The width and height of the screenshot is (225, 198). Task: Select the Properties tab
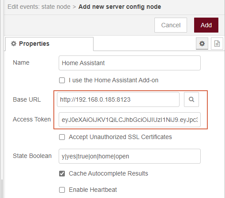49,44
